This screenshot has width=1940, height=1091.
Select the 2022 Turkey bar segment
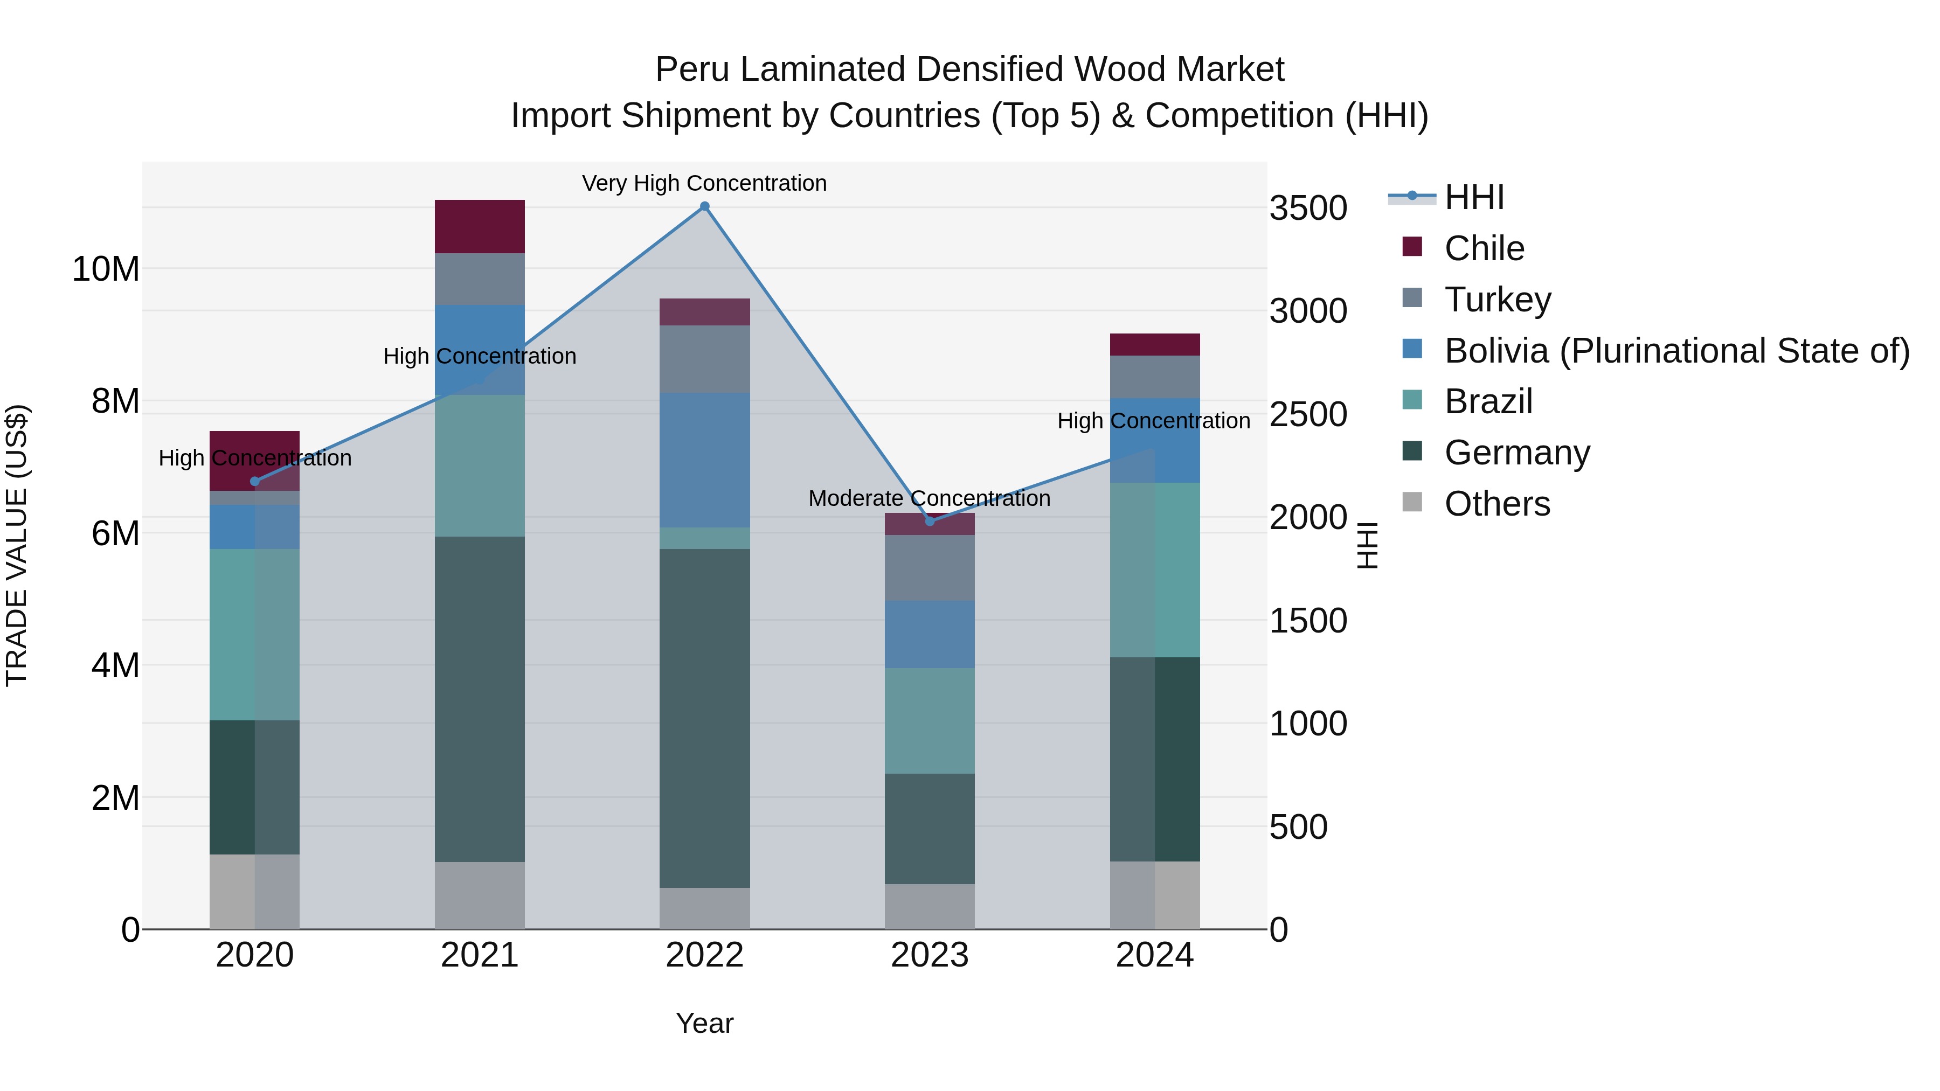point(705,359)
